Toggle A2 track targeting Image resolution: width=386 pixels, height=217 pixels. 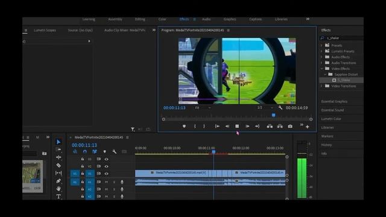[90, 189]
